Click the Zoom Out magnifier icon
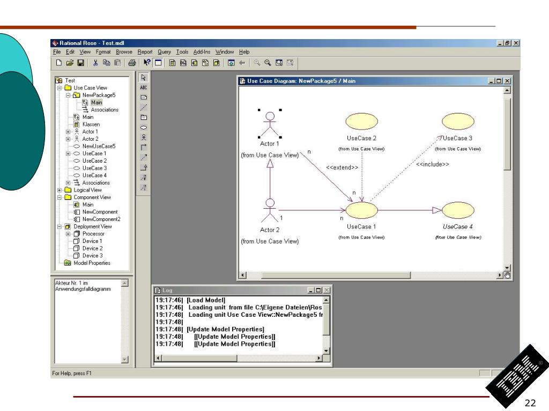 coord(268,63)
